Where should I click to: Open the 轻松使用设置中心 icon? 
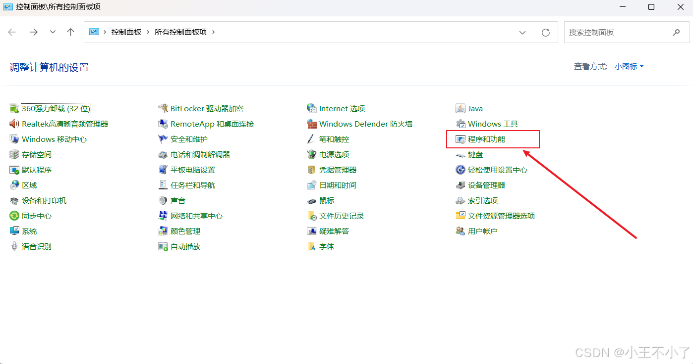pyautogui.click(x=461, y=170)
